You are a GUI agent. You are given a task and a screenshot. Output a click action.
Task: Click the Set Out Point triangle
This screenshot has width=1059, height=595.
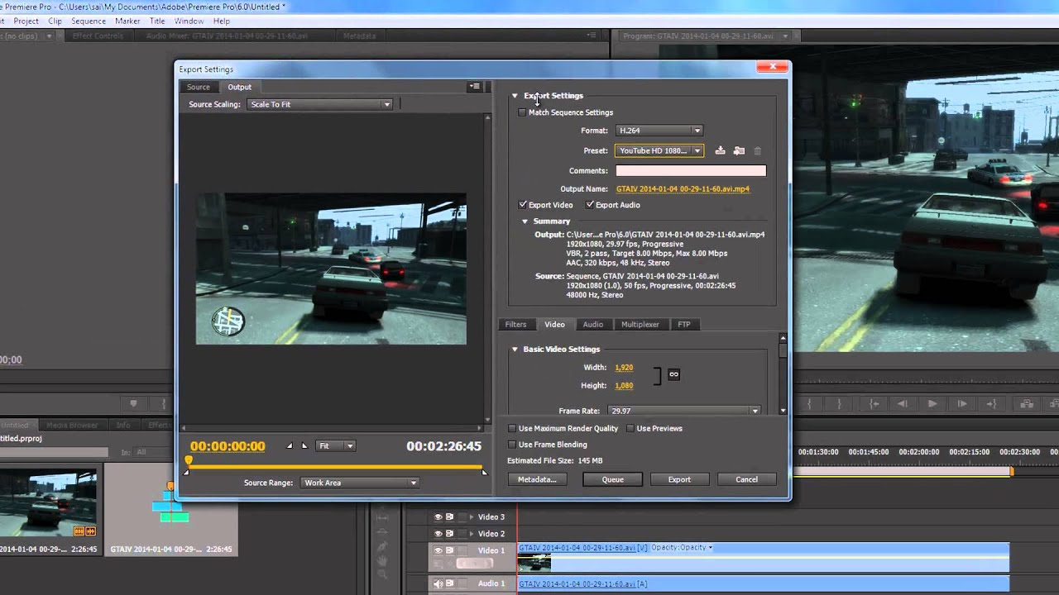coord(304,445)
